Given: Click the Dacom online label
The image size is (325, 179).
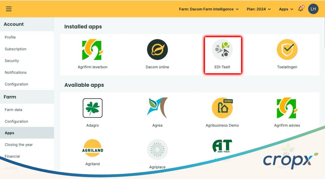Looking at the screenshot, I should 157,67.
